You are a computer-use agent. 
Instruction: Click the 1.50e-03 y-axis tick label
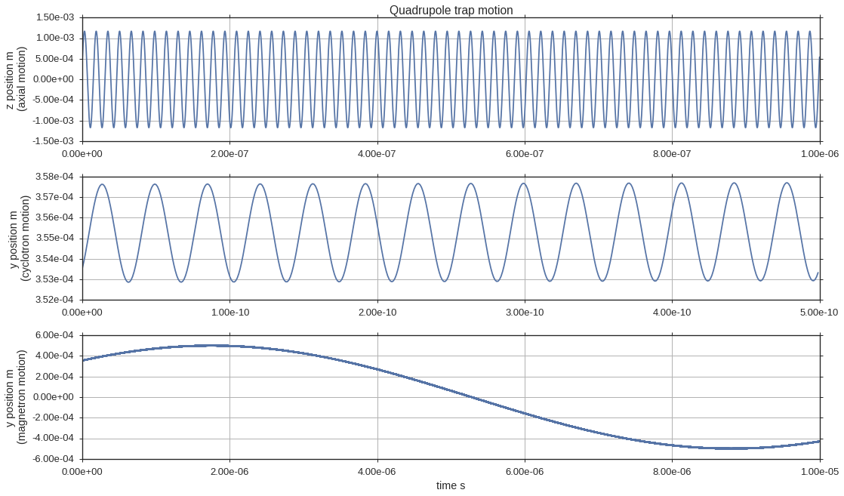tap(54, 17)
